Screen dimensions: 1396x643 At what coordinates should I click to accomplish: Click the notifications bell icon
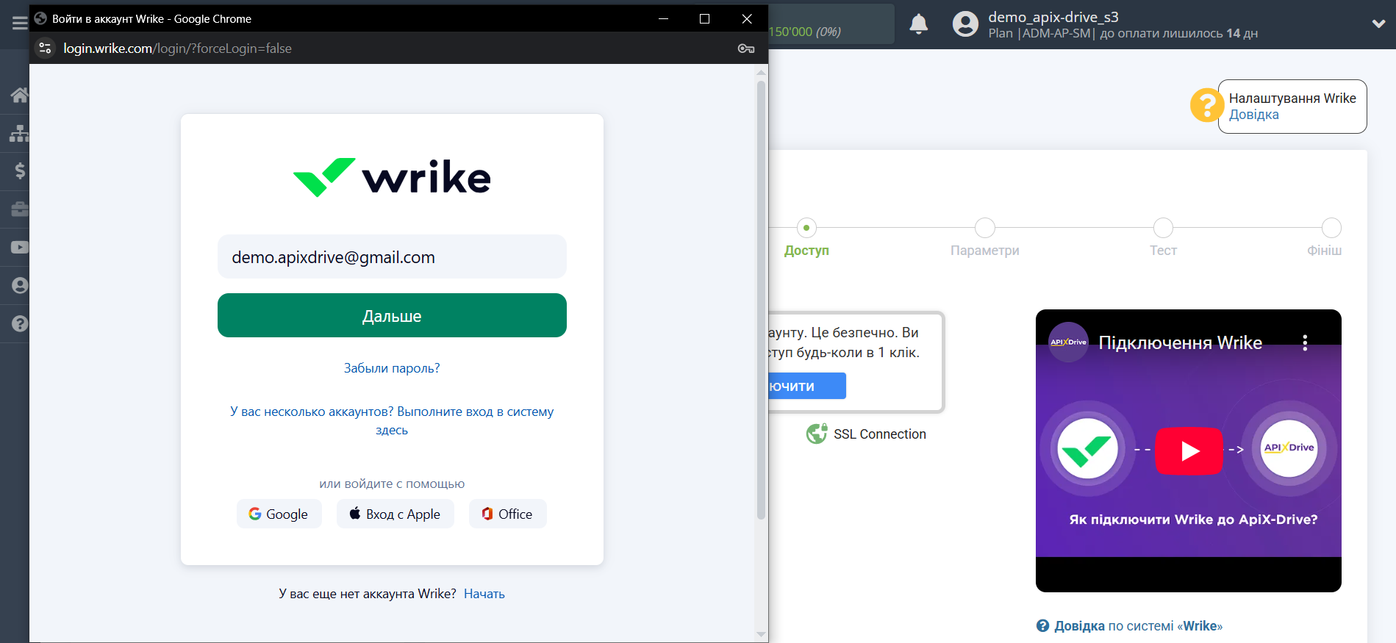(x=919, y=24)
